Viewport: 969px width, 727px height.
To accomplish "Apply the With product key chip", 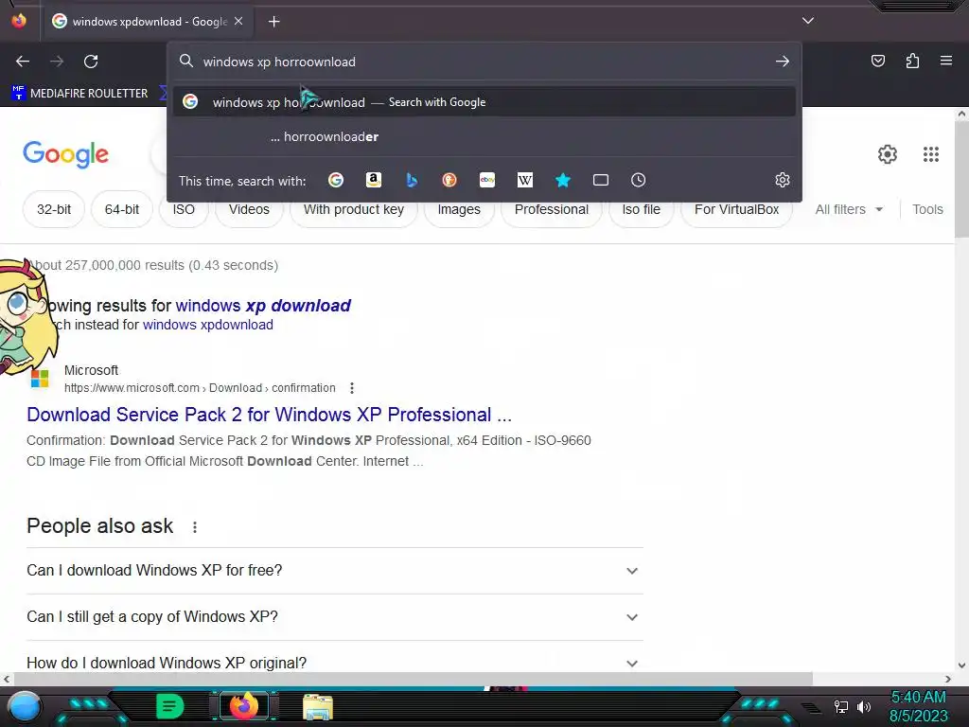I will click(x=354, y=209).
